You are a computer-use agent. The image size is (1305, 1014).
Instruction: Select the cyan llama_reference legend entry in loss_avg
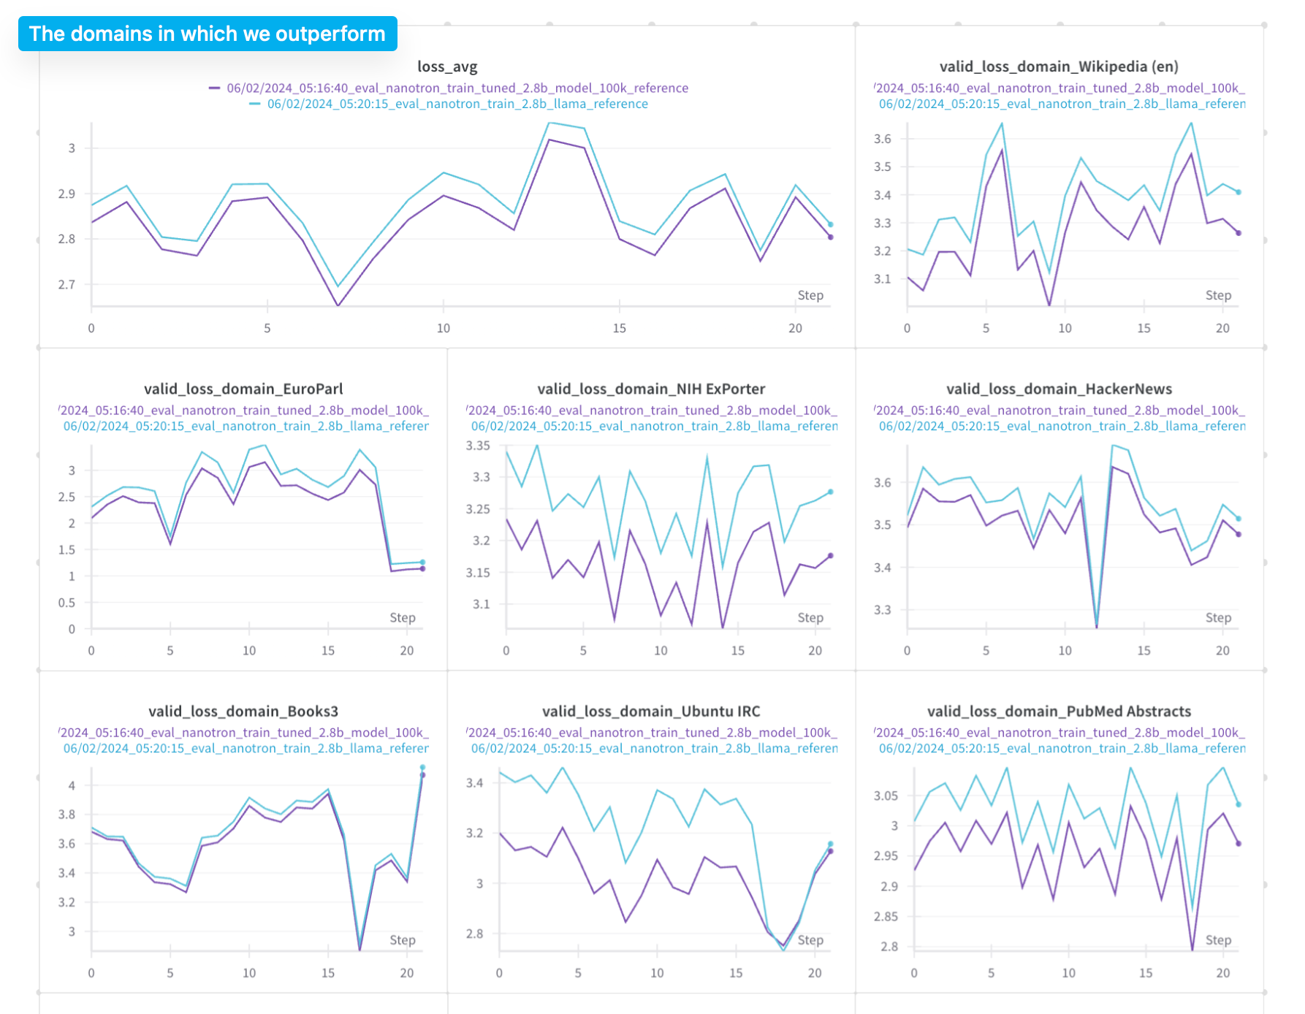pos(457,104)
